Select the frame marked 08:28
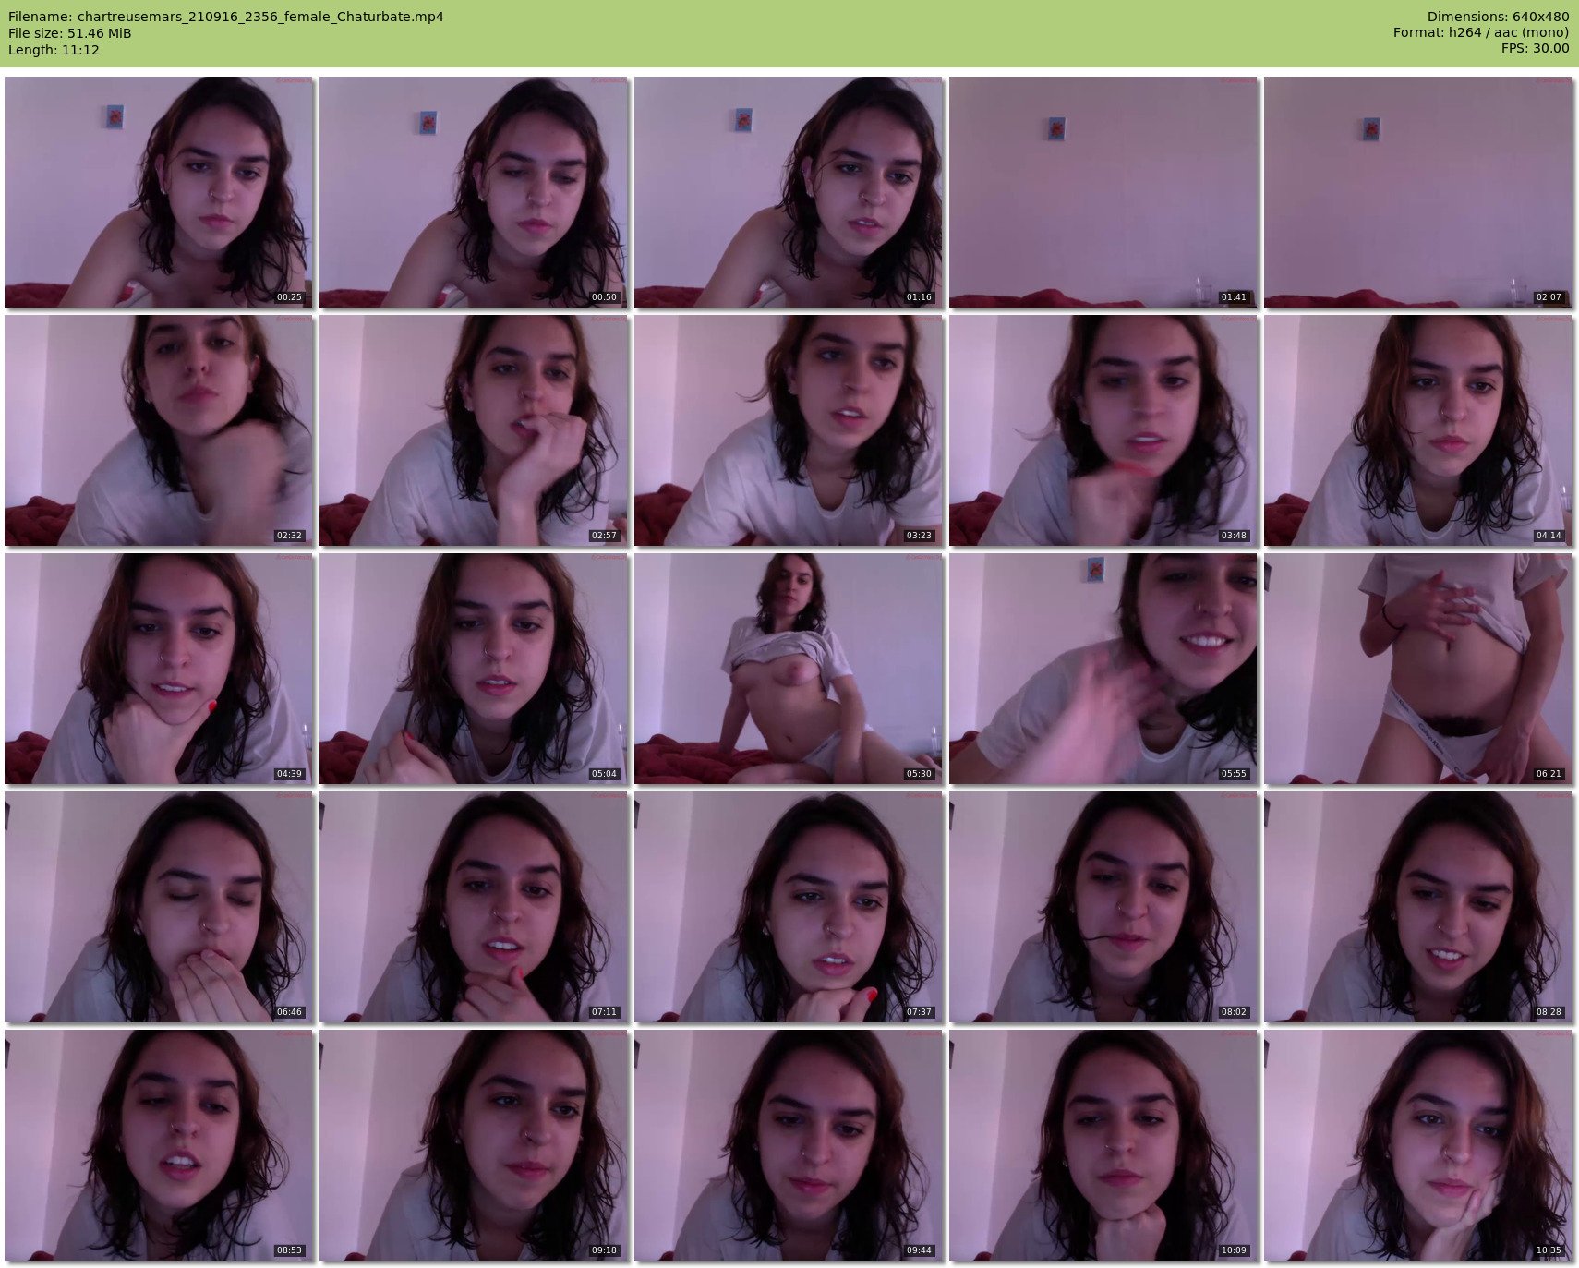 pos(1418,907)
